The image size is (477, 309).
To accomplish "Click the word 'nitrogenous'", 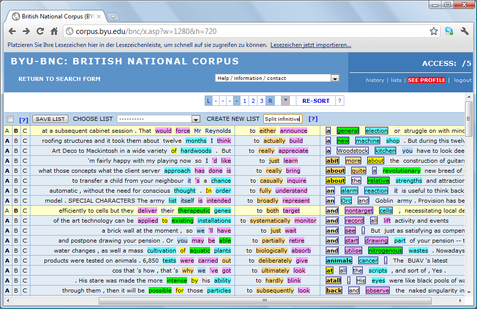I will point(385,251).
